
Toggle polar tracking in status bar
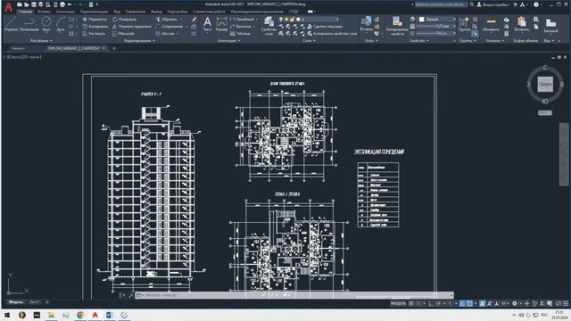pyautogui.click(x=438, y=303)
